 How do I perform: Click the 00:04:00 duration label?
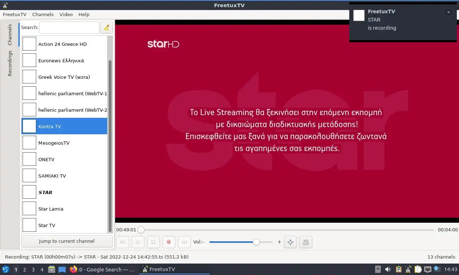(448, 230)
